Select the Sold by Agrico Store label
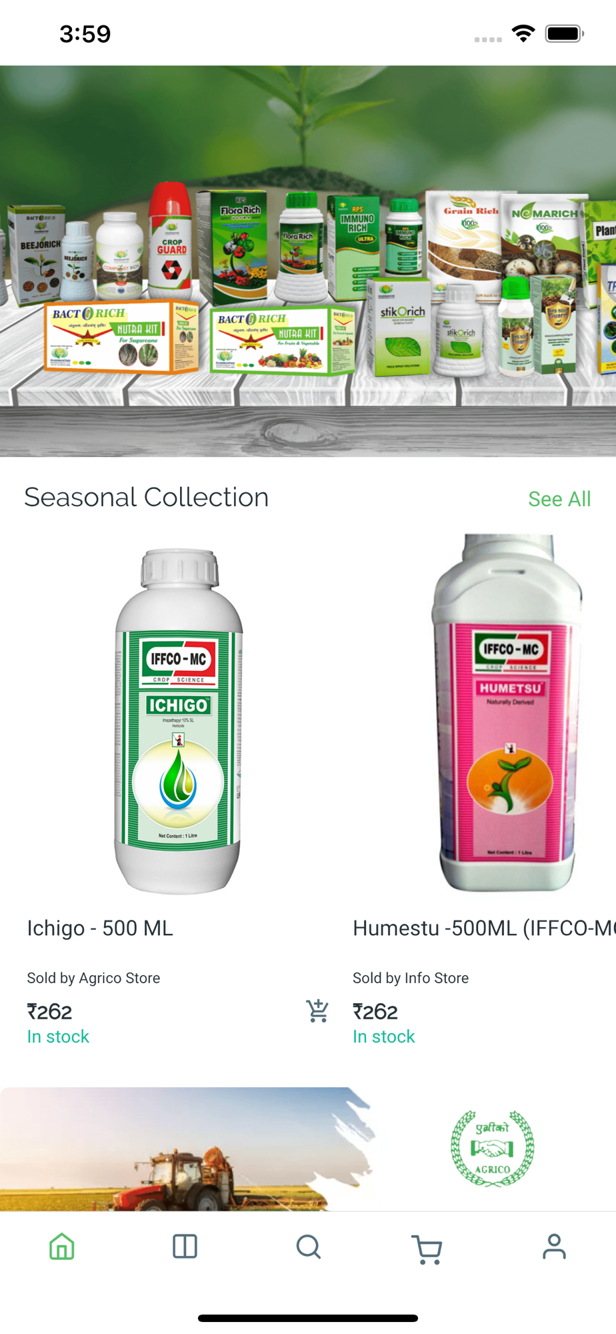The image size is (616, 1334). tap(93, 978)
